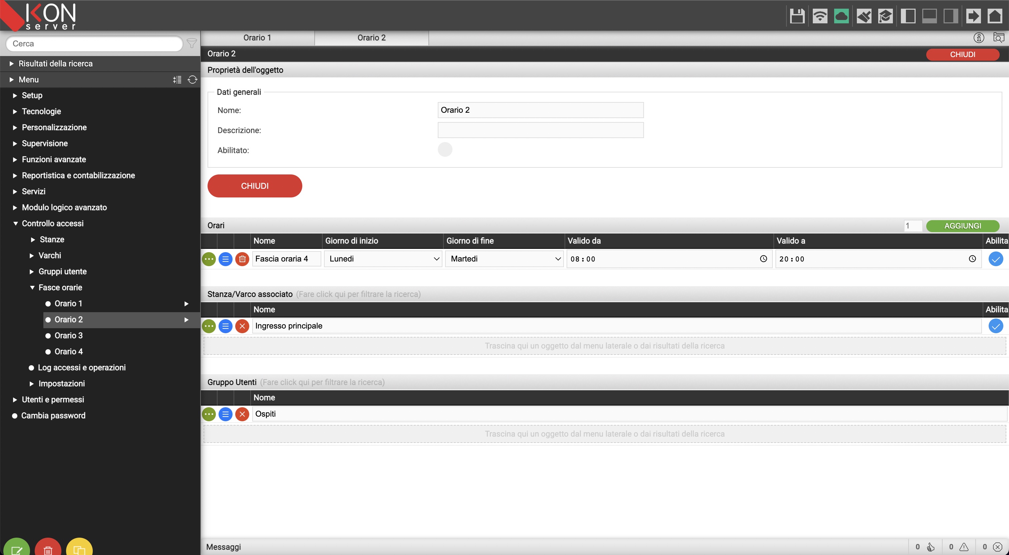The width and height of the screenshot is (1009, 555).
Task: Open the Giorno di inizio Lunedi dropdown
Action: click(x=383, y=259)
